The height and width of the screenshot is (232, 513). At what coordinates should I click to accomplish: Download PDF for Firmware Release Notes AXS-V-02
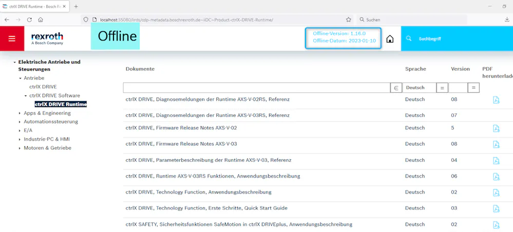coord(496,128)
